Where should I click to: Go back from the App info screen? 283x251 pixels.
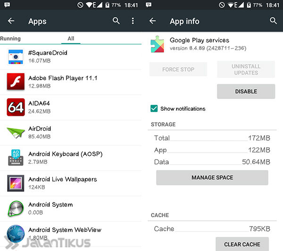pyautogui.click(x=152, y=21)
